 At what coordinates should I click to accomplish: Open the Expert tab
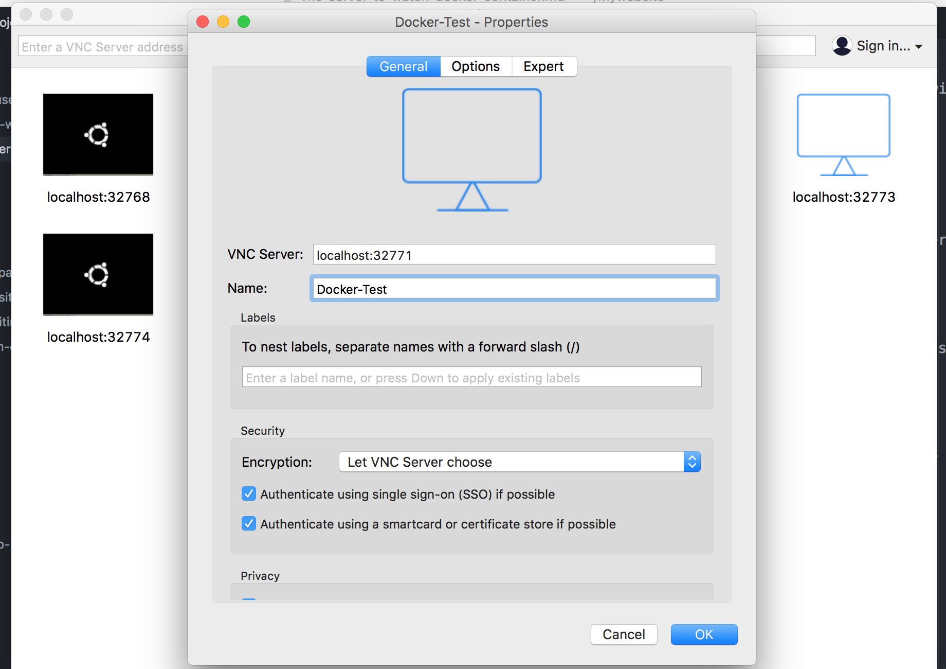543,66
